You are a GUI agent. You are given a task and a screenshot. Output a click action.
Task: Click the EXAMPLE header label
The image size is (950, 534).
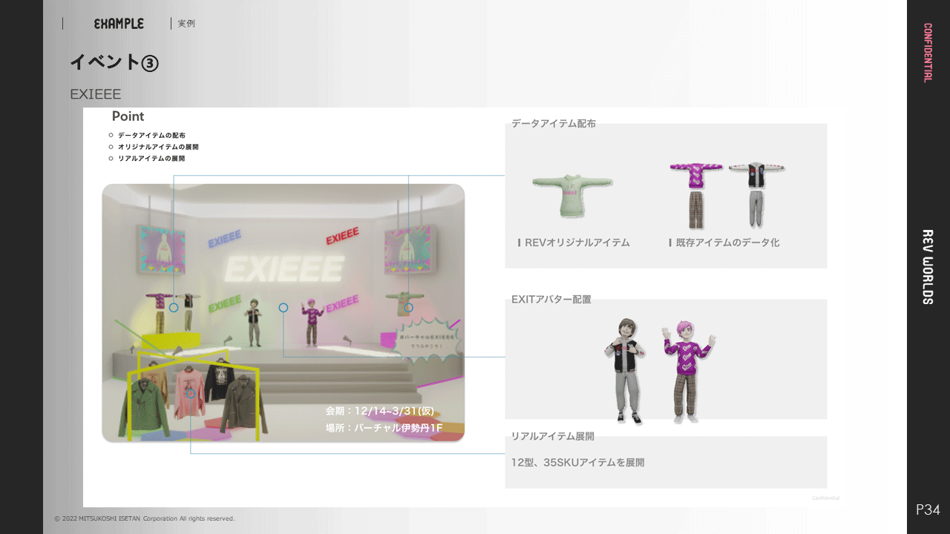click(x=119, y=24)
